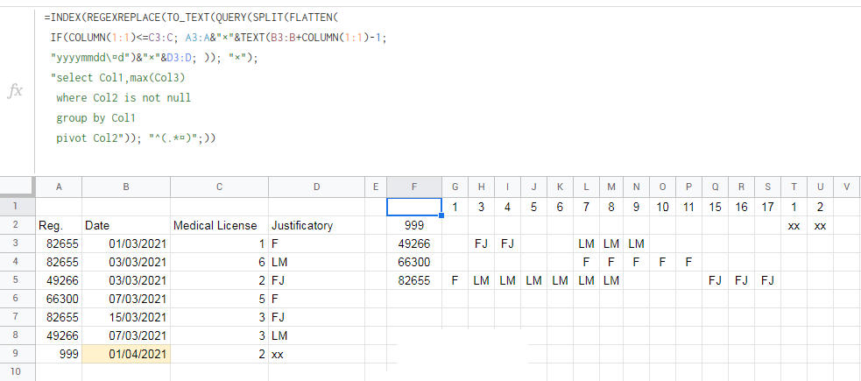
Task: Select row 5 header
Action: 16,280
